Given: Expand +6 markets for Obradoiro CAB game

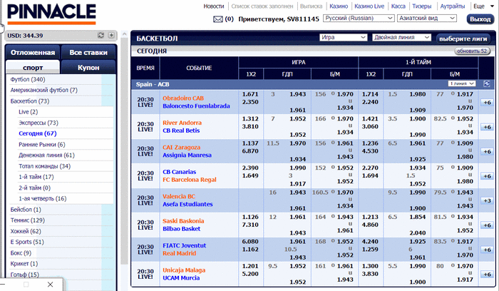Looking at the screenshot, I should coord(487,103).
